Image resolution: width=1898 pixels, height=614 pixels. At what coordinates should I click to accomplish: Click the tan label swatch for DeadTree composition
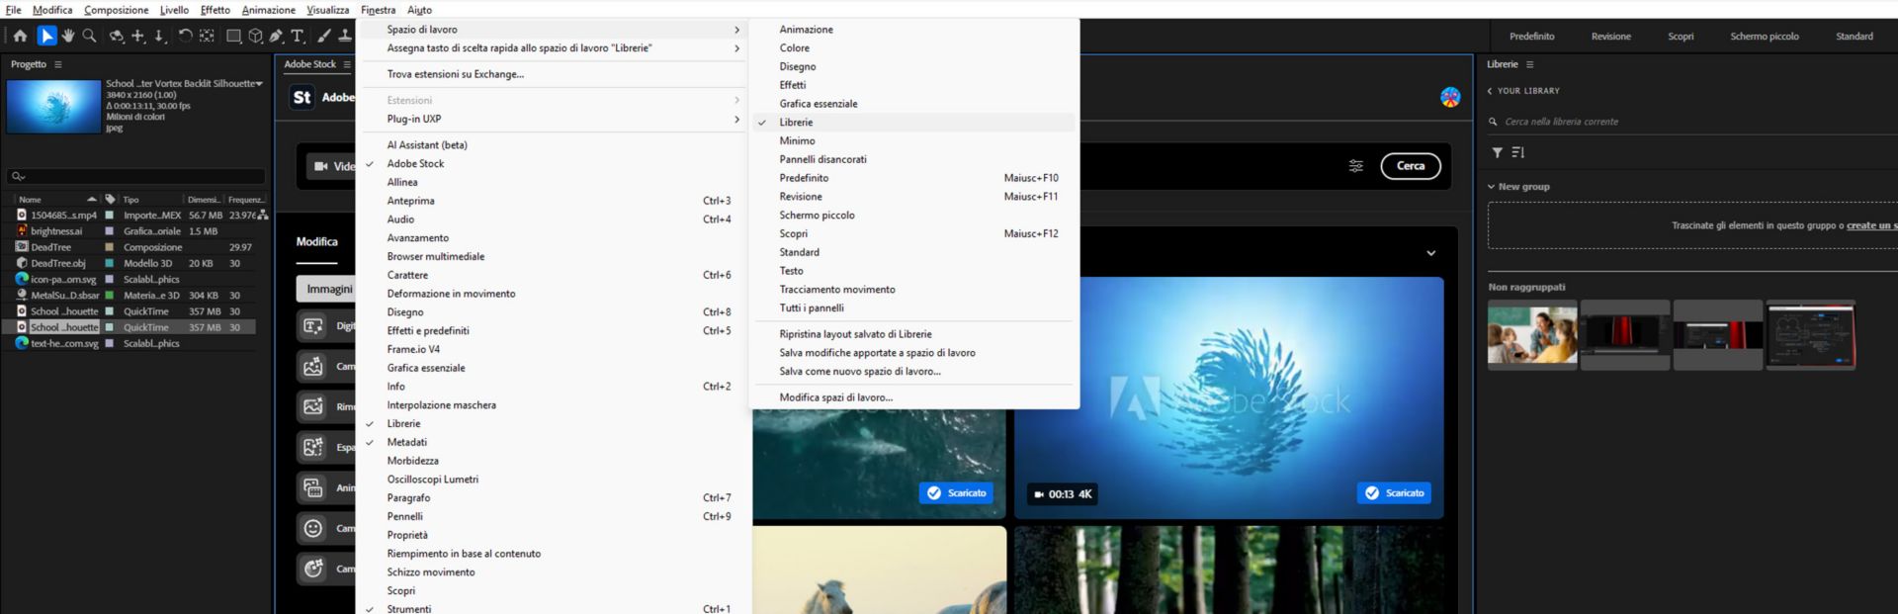coord(110,247)
